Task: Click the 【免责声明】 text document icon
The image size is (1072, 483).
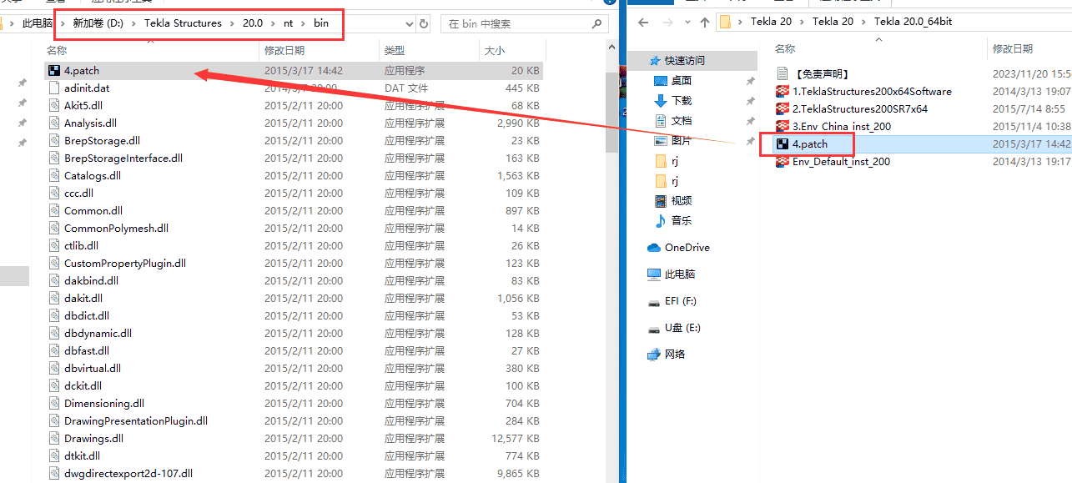Action: (783, 73)
